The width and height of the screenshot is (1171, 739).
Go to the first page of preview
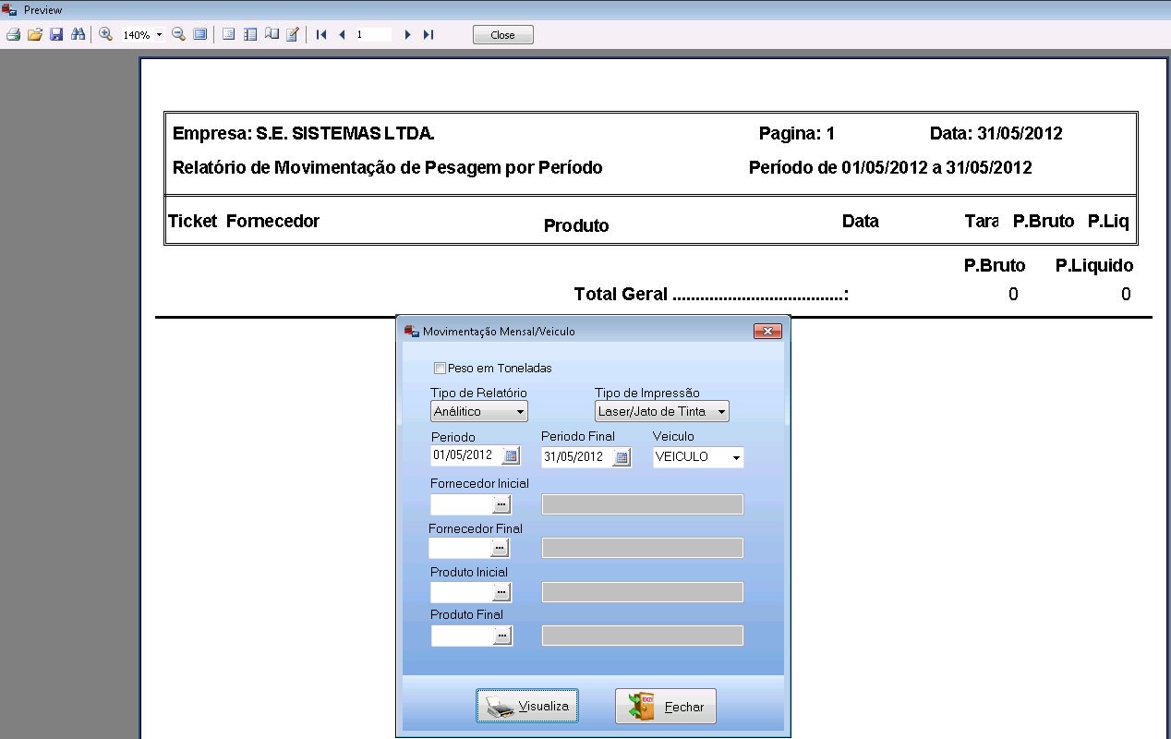(x=321, y=34)
